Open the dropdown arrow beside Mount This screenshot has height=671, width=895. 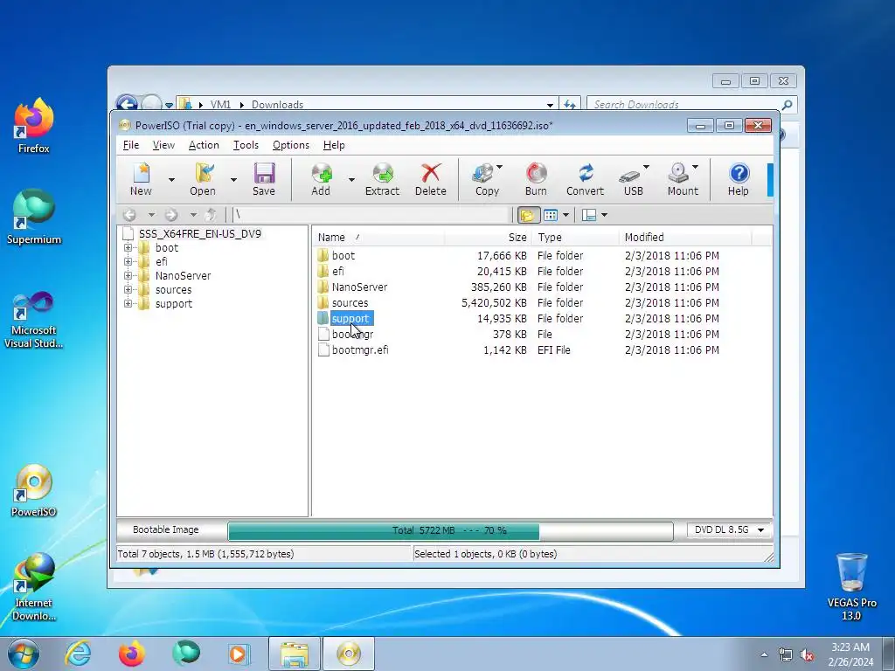(695, 167)
